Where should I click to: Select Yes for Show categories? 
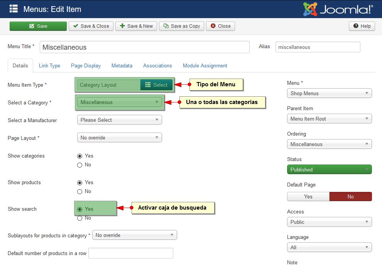pyautogui.click(x=79, y=156)
